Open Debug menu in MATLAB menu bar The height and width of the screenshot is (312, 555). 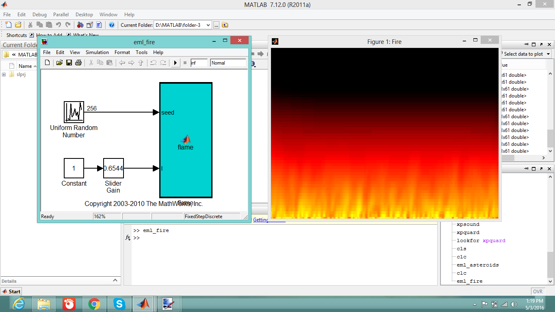click(x=39, y=15)
